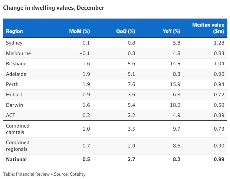Click Sydney's 1.28 median value
The image size is (230, 179).
[219, 43]
